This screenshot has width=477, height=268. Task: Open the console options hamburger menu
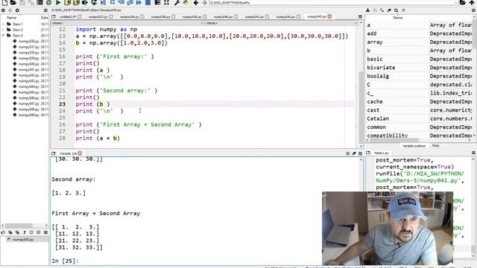point(360,153)
